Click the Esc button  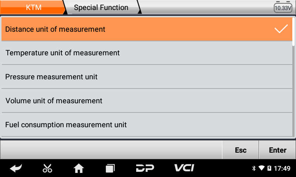pyautogui.click(x=240, y=150)
